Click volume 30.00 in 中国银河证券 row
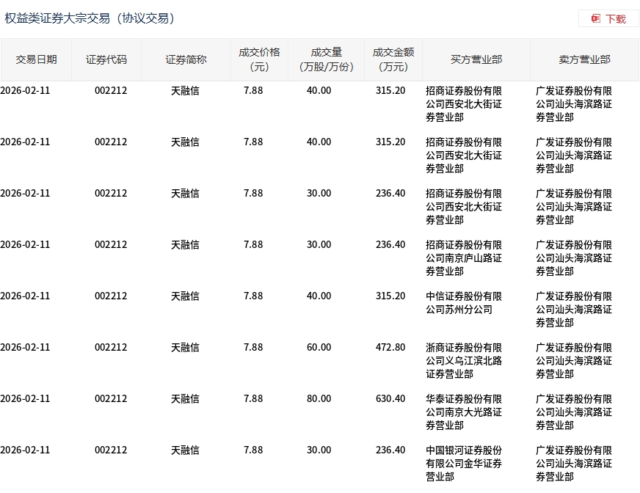640x493 pixels. pyautogui.click(x=319, y=450)
